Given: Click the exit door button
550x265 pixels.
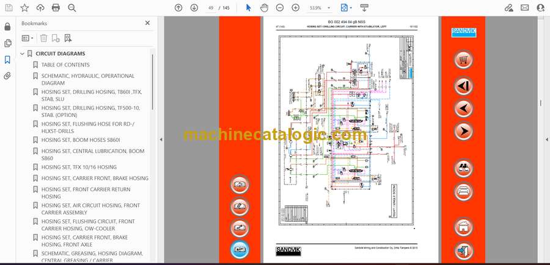Looking at the screenshot, I should (463, 250).
